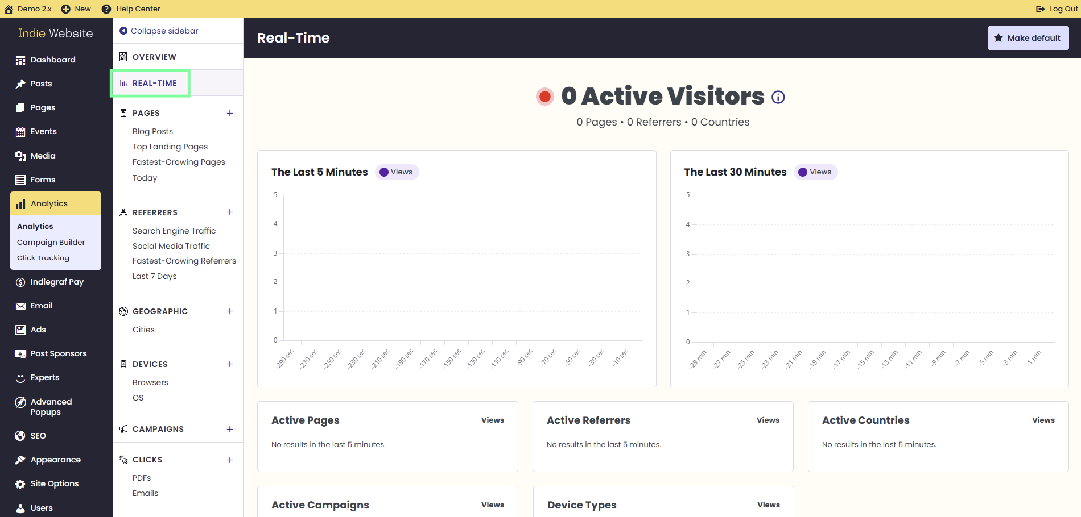
Task: Open the Media library icon in sidebar
Action: pyautogui.click(x=20, y=156)
